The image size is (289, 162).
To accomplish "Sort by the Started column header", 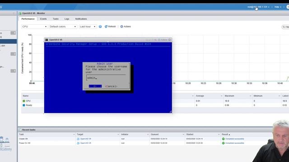I will [x=190, y=135].
